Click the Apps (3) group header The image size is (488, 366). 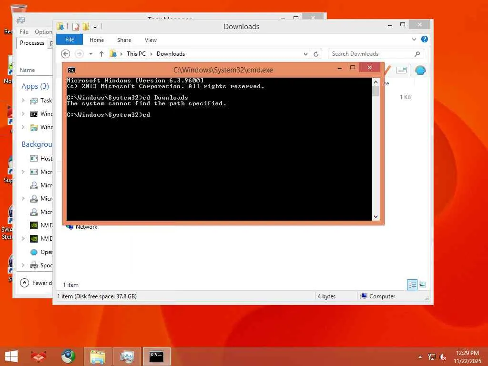(35, 86)
